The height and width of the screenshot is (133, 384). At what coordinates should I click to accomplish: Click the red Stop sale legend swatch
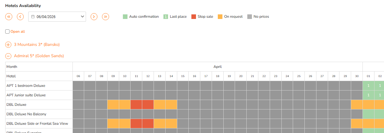click(x=194, y=17)
